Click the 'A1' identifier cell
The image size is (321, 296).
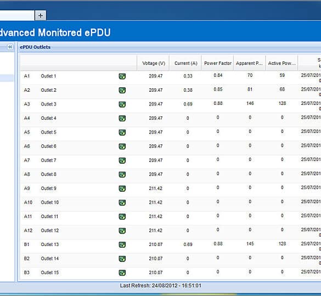pyautogui.click(x=27, y=76)
